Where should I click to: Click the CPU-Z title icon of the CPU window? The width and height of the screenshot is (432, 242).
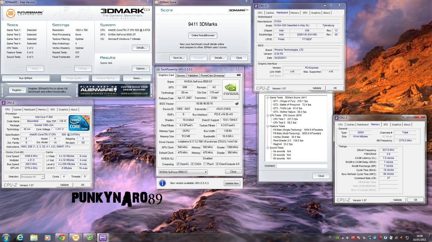4,103
